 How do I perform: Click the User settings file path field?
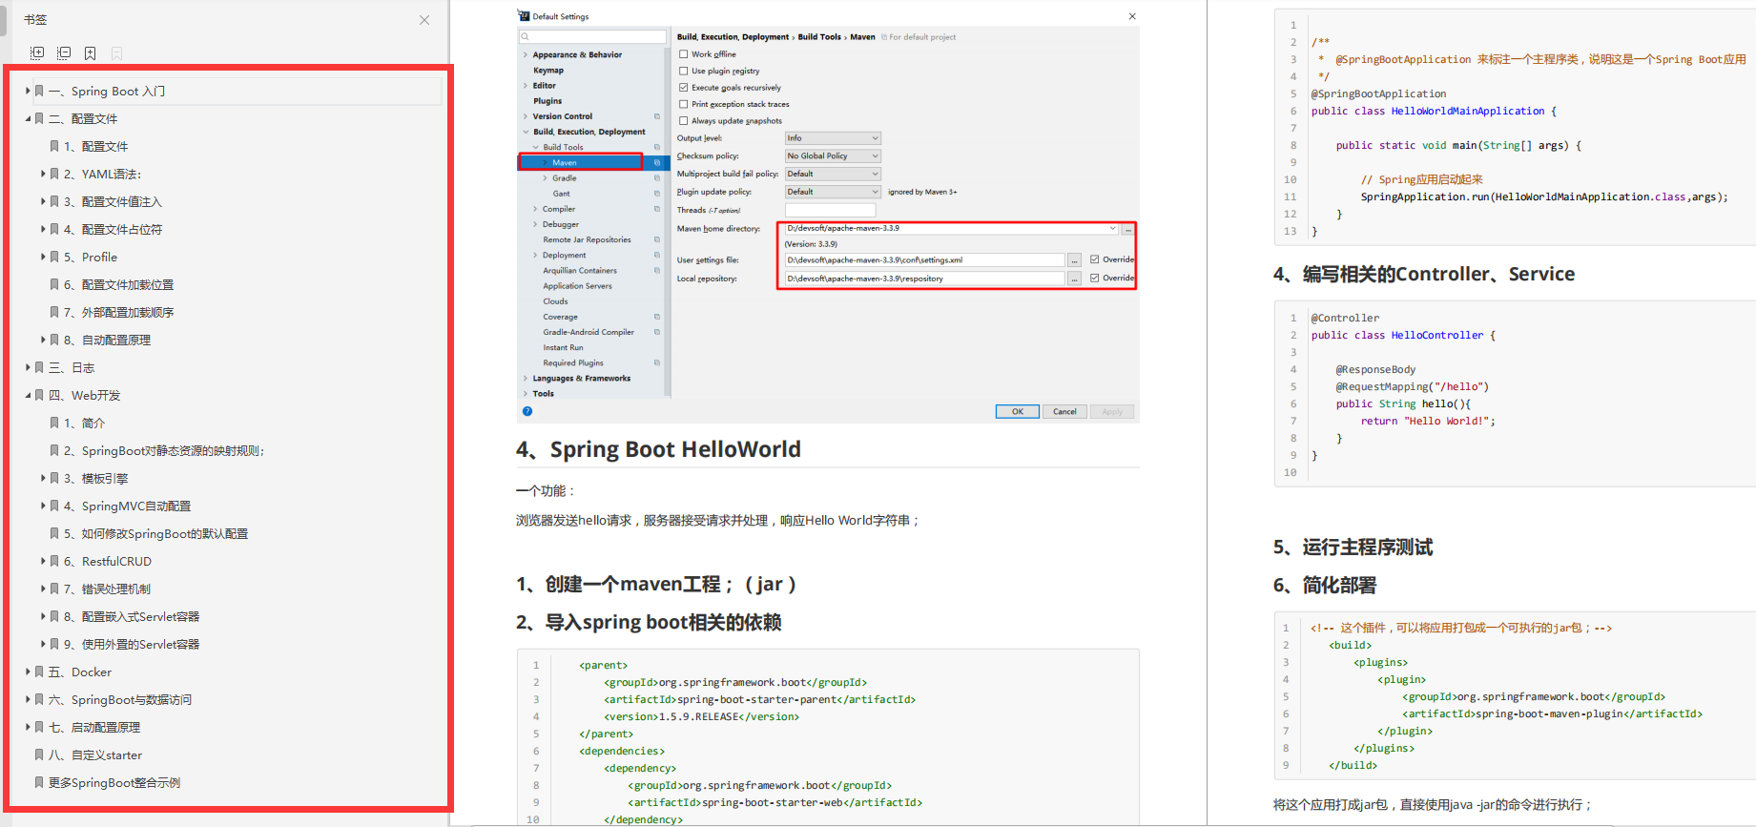924,259
